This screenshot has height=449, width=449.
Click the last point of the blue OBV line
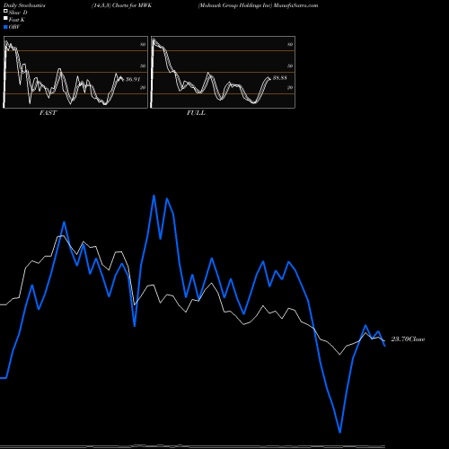[x=385, y=346]
